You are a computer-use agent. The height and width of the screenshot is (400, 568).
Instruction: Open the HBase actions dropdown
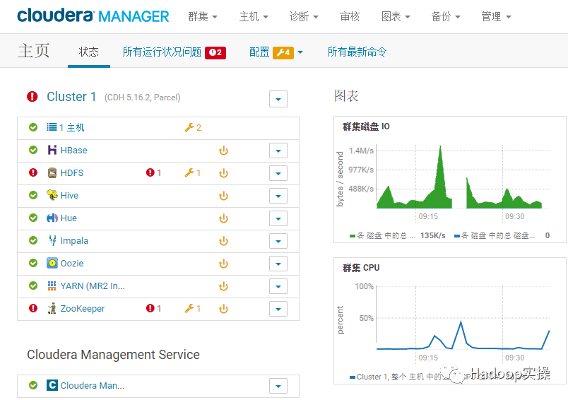278,151
